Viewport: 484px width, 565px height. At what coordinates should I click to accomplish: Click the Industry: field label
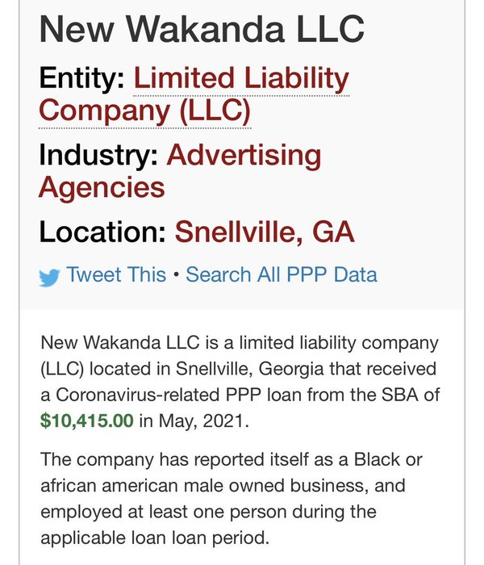pos(98,154)
